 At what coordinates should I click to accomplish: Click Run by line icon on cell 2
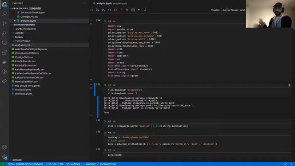click(x=110, y=85)
